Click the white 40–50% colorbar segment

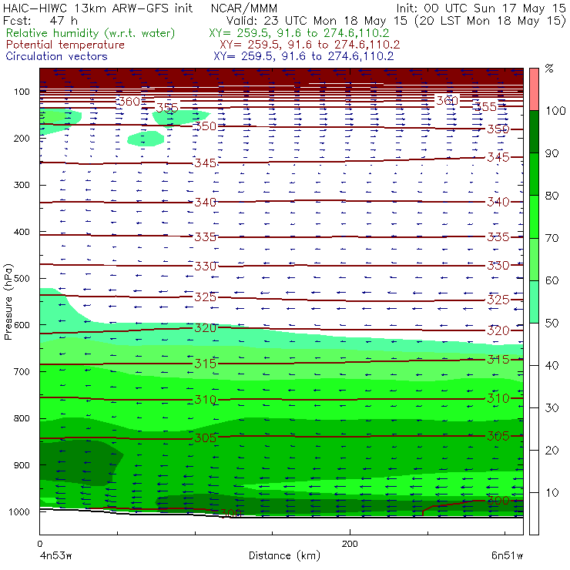tap(534, 344)
